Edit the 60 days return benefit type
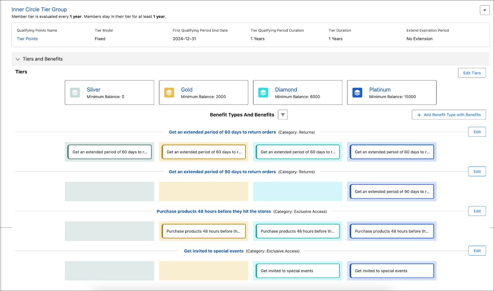This screenshot has height=291, width=494. coord(477,132)
